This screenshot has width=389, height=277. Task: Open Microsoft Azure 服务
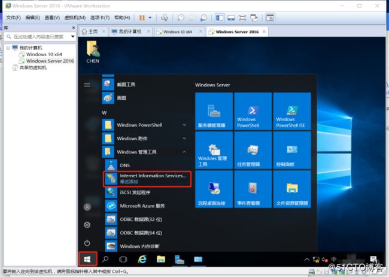pos(147,206)
